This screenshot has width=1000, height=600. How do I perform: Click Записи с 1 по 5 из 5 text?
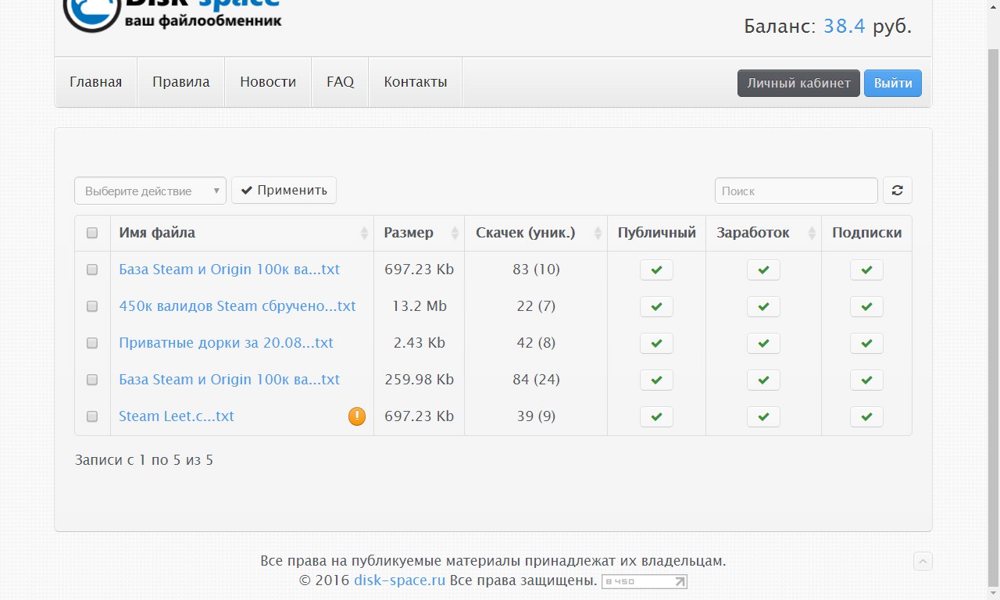[x=144, y=460]
